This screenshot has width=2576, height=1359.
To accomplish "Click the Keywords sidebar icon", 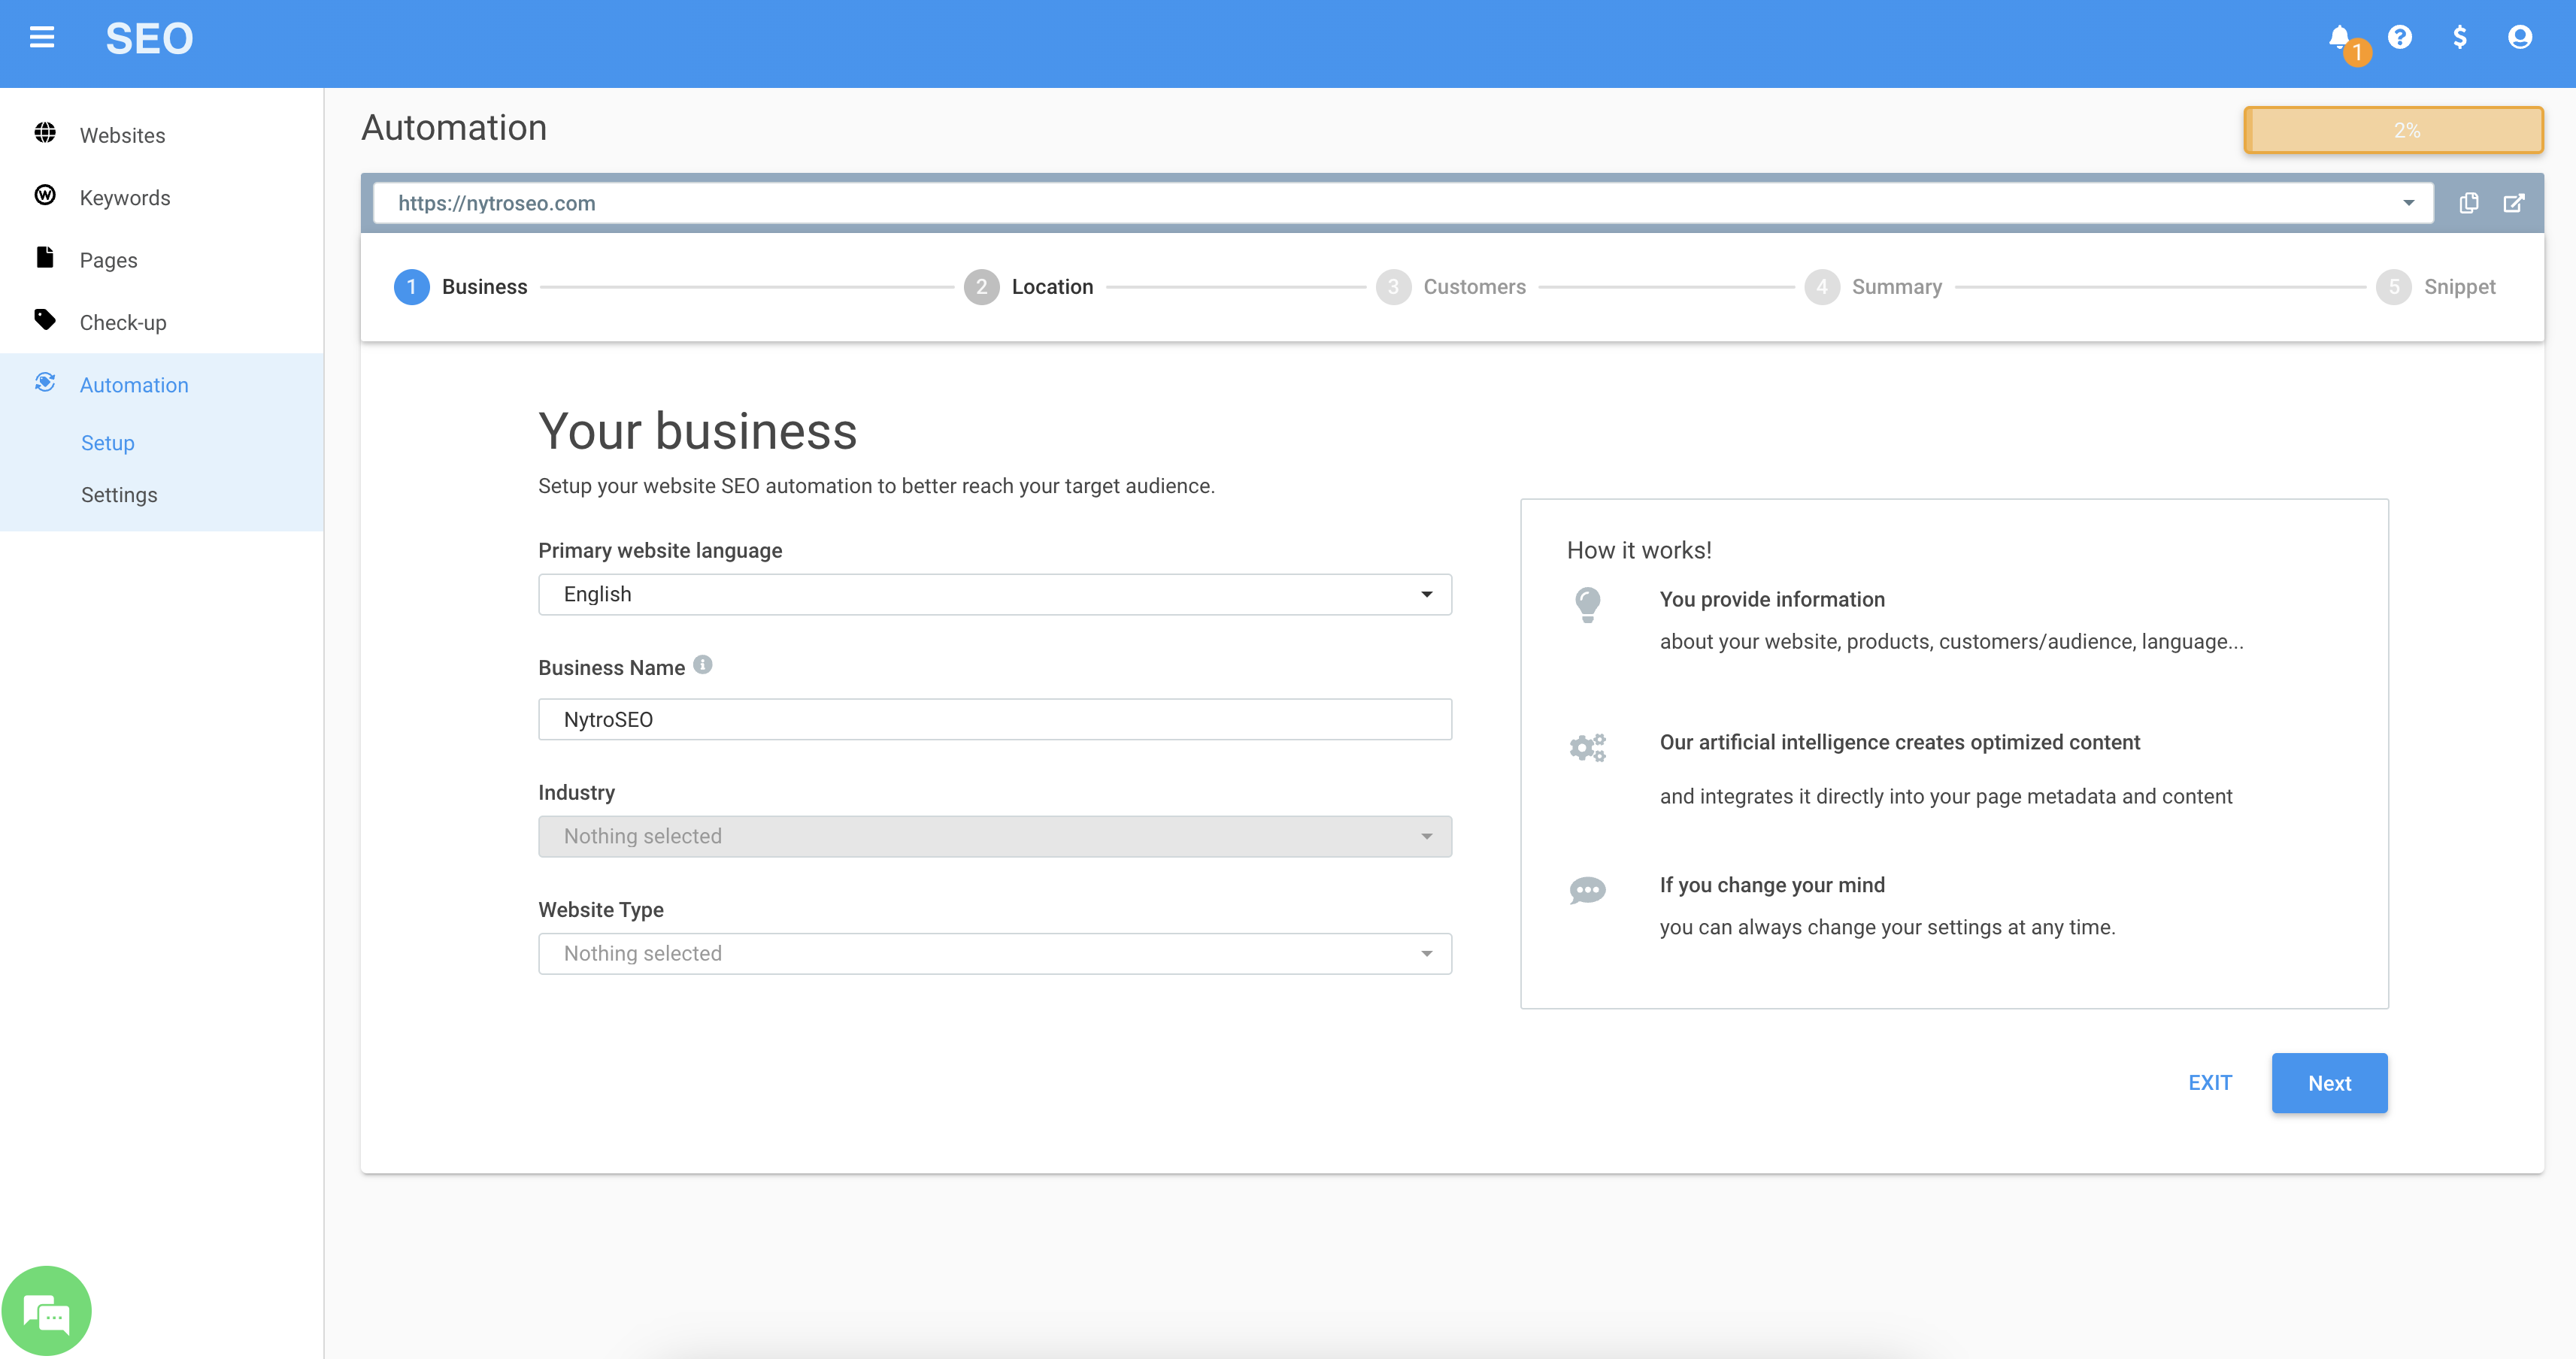I will pos(45,195).
